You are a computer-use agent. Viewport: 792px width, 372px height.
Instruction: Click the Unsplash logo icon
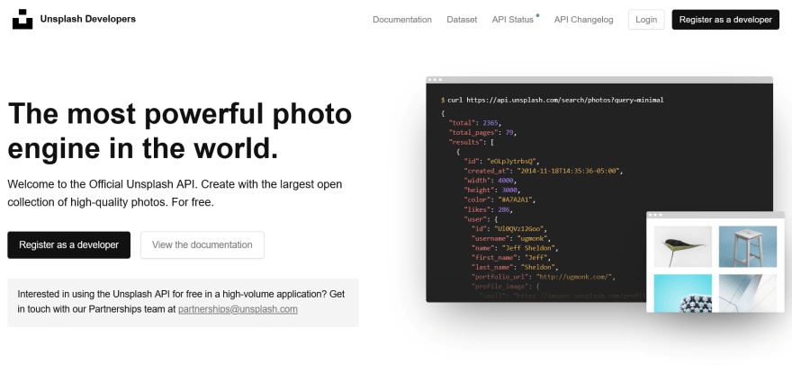click(x=22, y=19)
